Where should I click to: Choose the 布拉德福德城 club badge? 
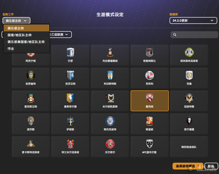pos(110,52)
